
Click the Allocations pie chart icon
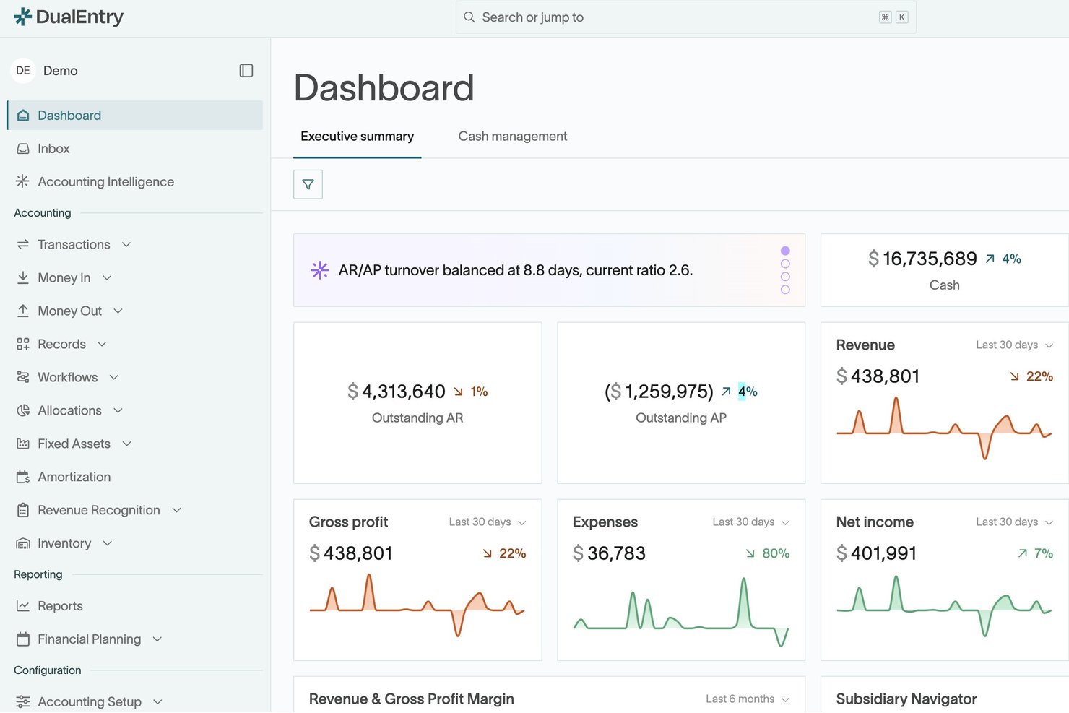[23, 410]
